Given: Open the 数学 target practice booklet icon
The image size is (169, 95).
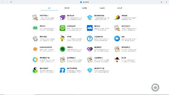Looking at the screenshot, I should coord(117,49).
